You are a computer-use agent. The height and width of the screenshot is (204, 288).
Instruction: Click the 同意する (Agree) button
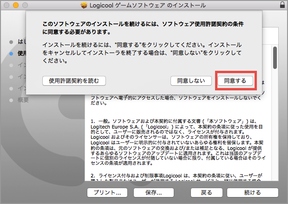point(235,81)
